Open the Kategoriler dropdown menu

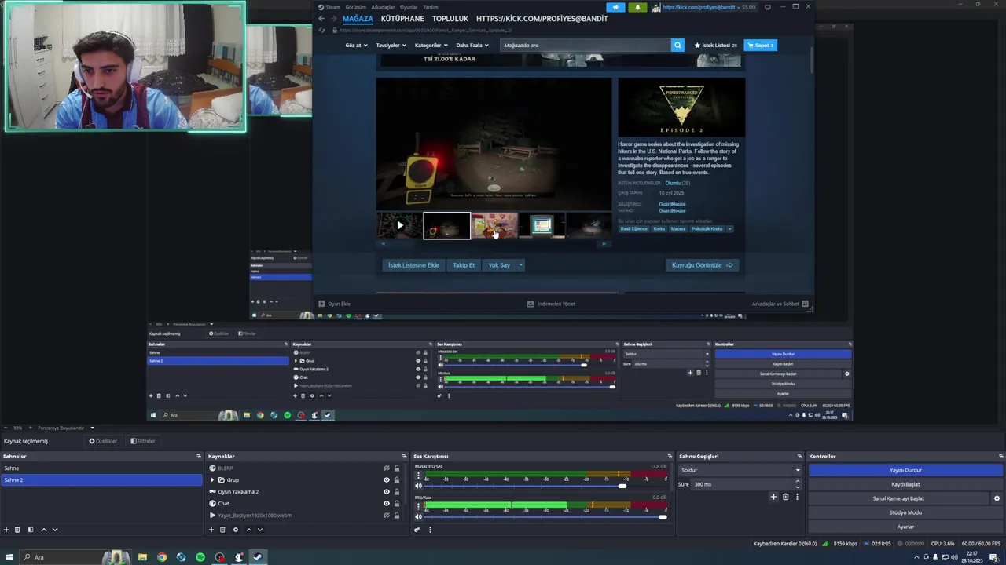pyautogui.click(x=431, y=46)
